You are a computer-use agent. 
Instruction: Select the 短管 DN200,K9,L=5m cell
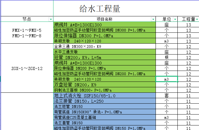click(105, 57)
